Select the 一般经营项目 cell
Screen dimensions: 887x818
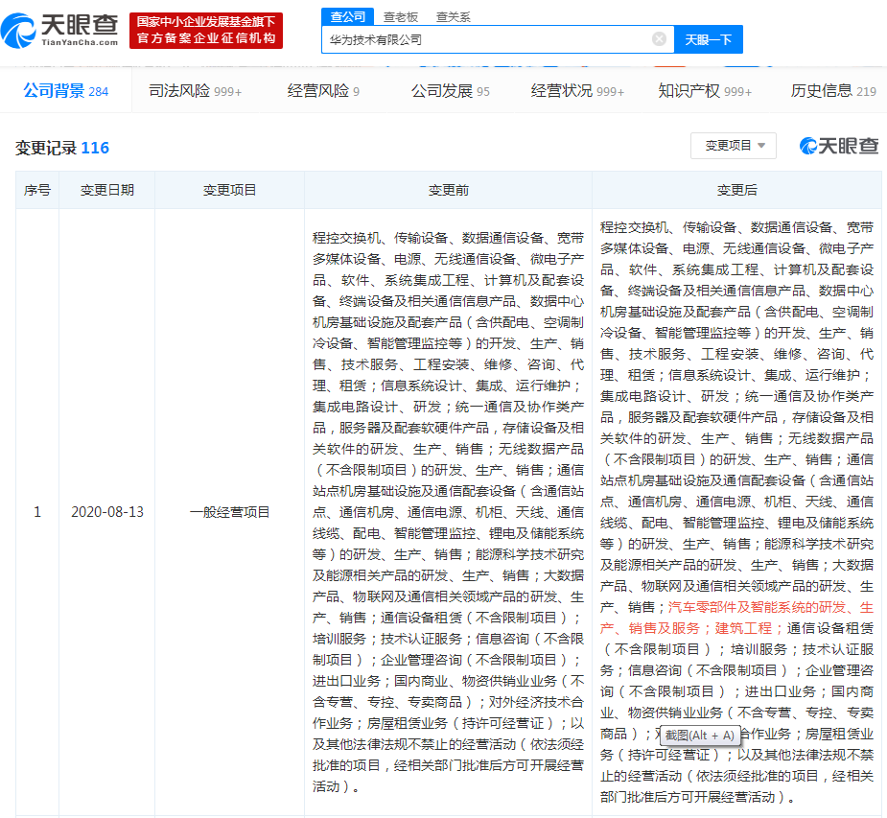point(230,512)
